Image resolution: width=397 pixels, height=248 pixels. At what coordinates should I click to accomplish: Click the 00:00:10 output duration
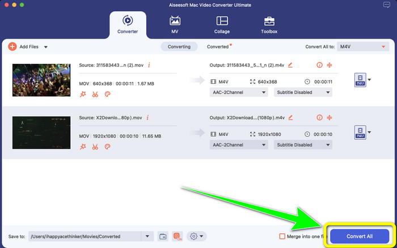pyautogui.click(x=323, y=134)
